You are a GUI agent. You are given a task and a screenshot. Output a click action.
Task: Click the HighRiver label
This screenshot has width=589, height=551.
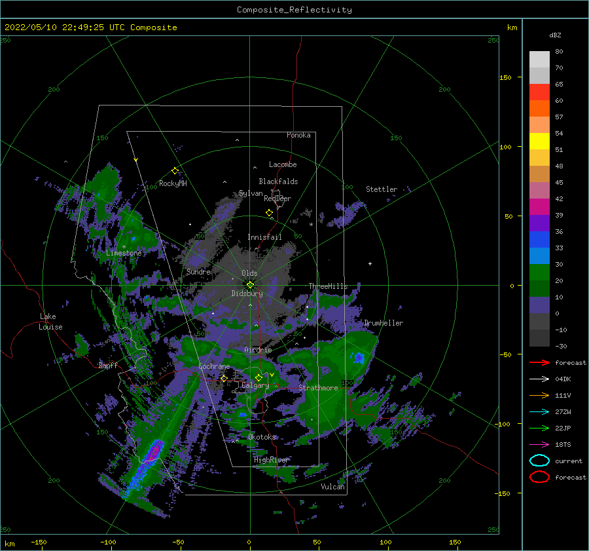pyautogui.click(x=271, y=460)
